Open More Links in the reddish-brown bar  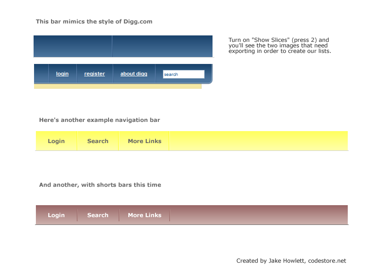tap(144, 215)
